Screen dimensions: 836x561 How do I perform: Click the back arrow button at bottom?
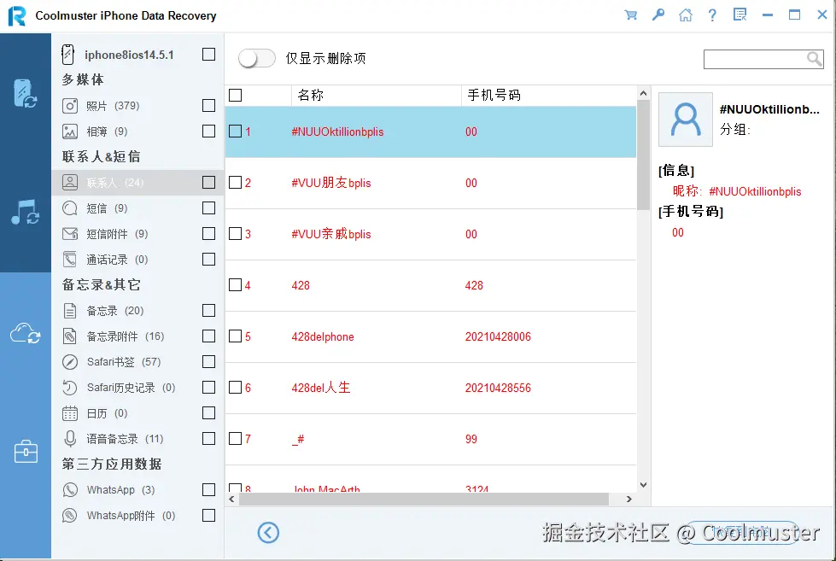click(x=268, y=532)
